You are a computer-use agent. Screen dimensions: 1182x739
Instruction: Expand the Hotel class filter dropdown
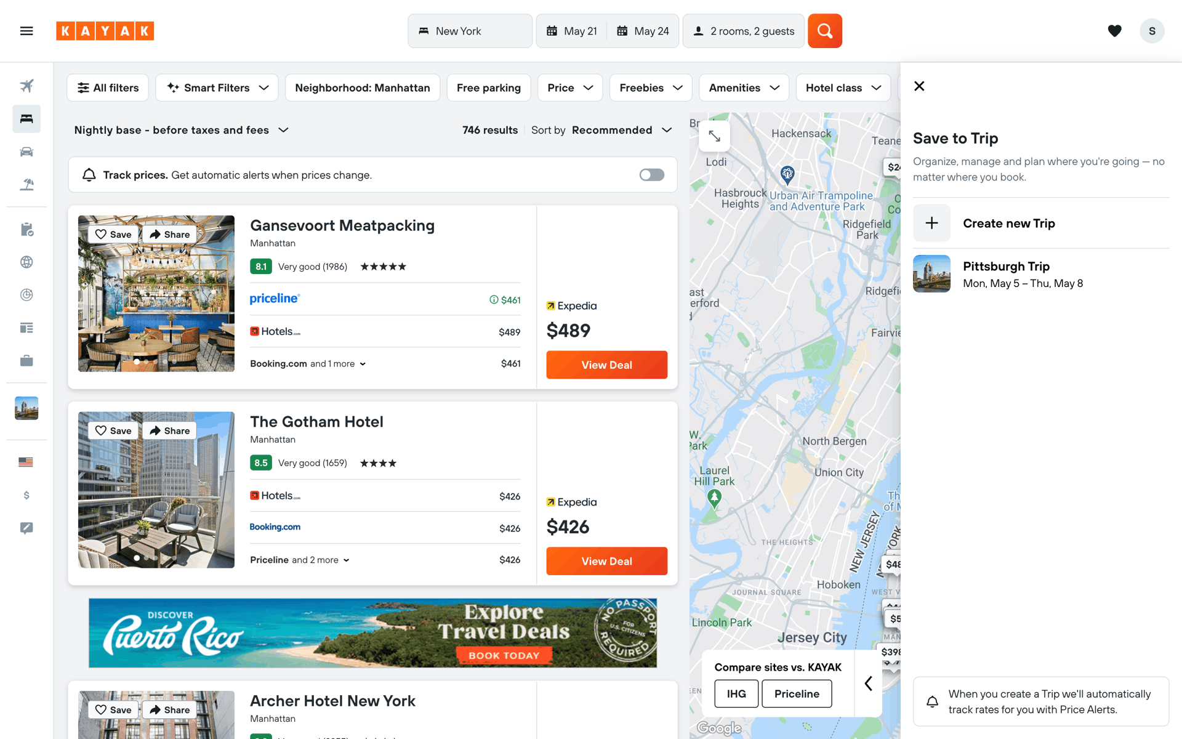843,87
